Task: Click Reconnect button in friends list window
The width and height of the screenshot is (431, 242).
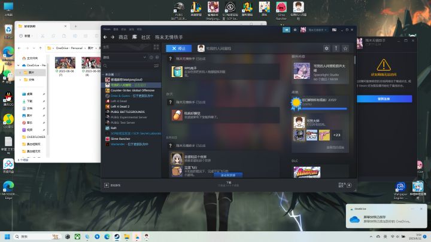Action: pos(384,99)
